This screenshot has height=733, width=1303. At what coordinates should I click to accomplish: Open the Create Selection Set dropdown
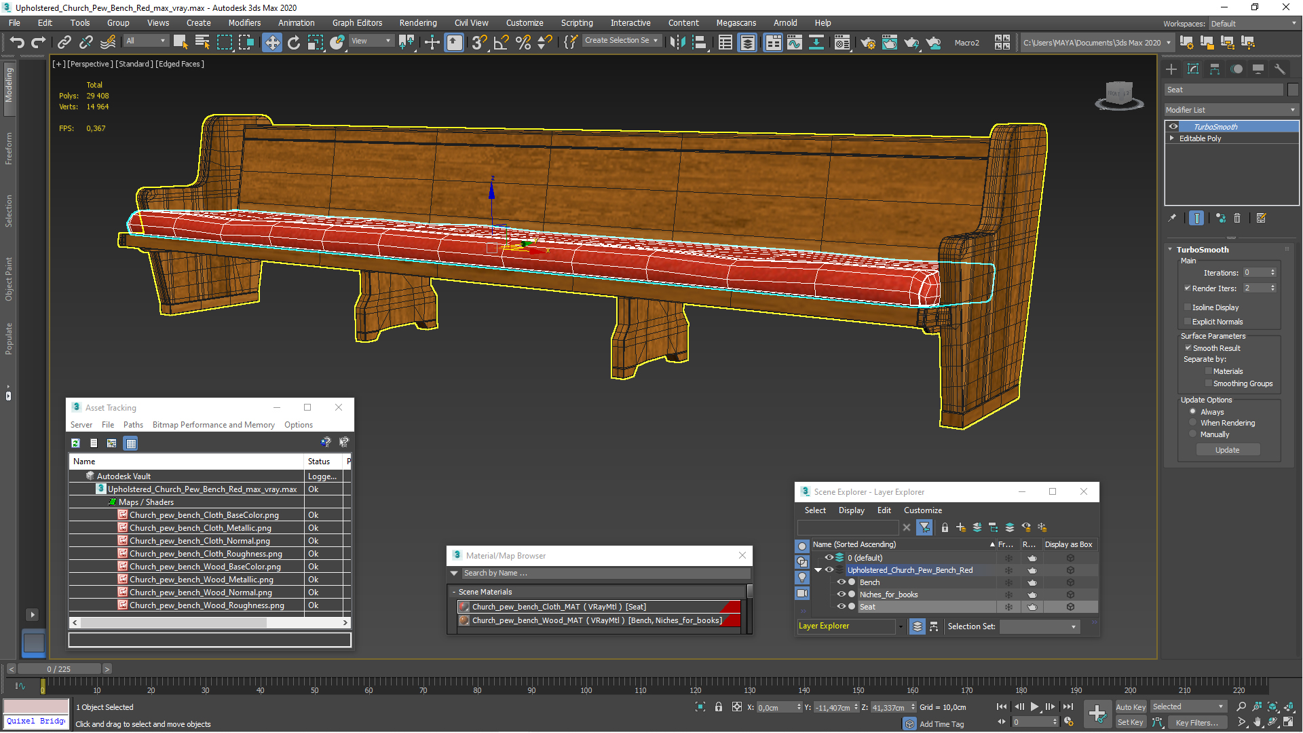pyautogui.click(x=622, y=41)
